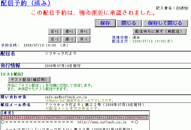Click the 月+1 button
This screenshot has width=191, height=130.
[84, 31]
